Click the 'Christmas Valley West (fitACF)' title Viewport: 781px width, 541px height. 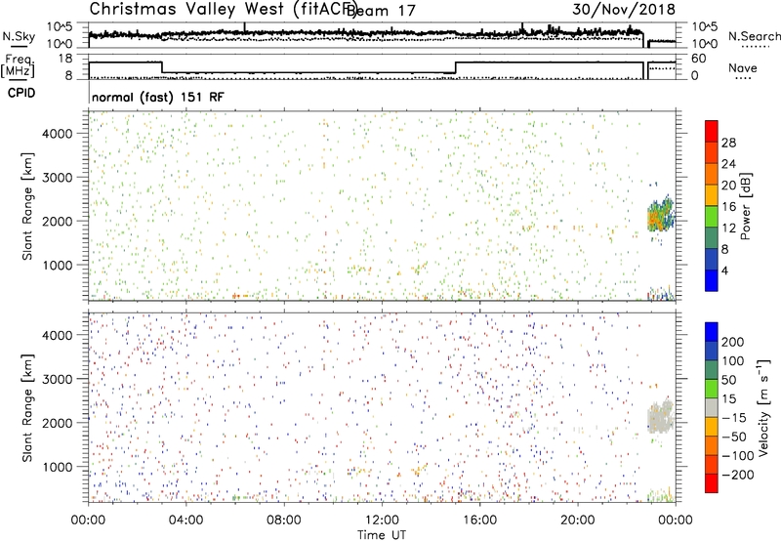(223, 10)
